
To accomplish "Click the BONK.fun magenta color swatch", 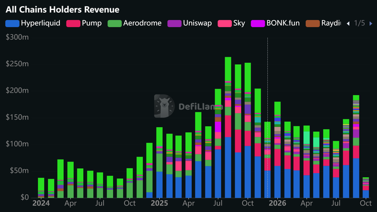I will pos(258,24).
